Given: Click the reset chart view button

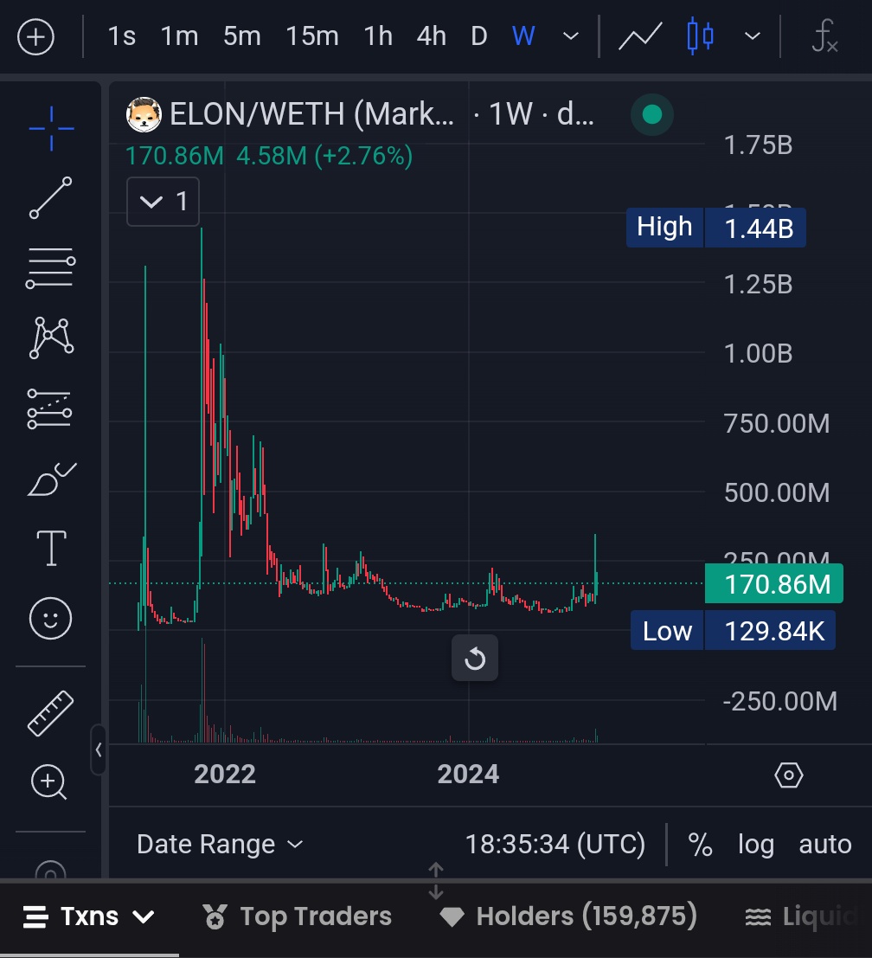Looking at the screenshot, I should click(474, 659).
